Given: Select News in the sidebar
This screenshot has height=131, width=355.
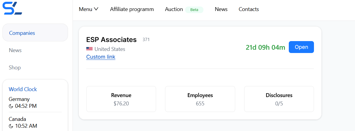Looking at the screenshot, I should [x=15, y=50].
